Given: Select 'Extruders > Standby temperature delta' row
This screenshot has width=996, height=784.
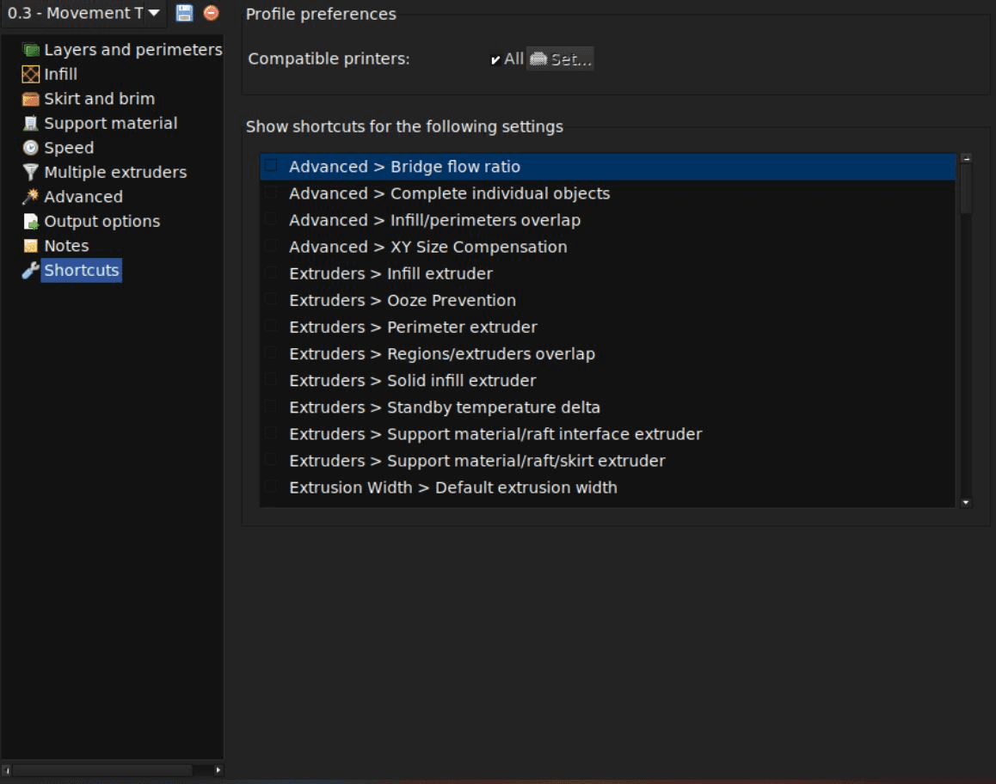Looking at the screenshot, I should [x=607, y=407].
